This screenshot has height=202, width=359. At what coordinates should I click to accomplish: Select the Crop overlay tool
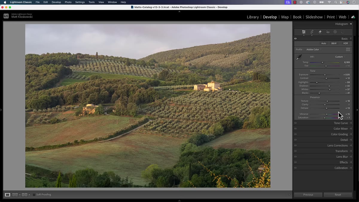312,32
